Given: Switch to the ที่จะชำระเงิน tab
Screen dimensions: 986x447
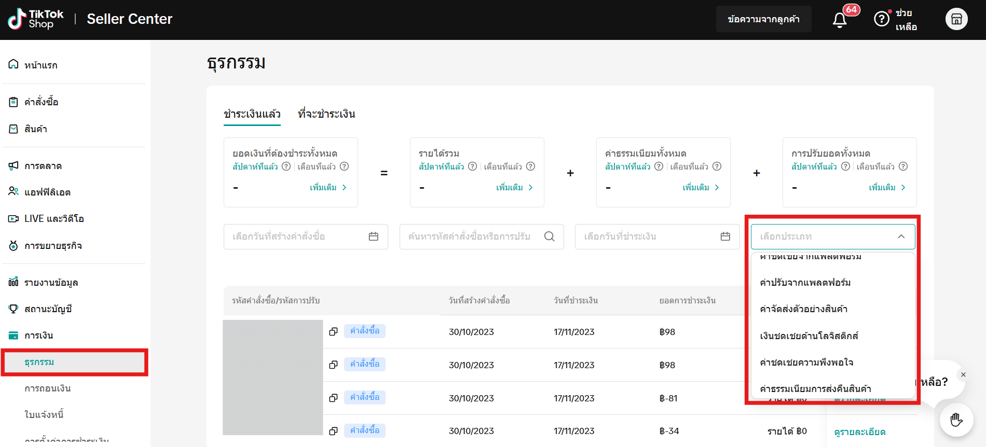Looking at the screenshot, I should coord(326,114).
